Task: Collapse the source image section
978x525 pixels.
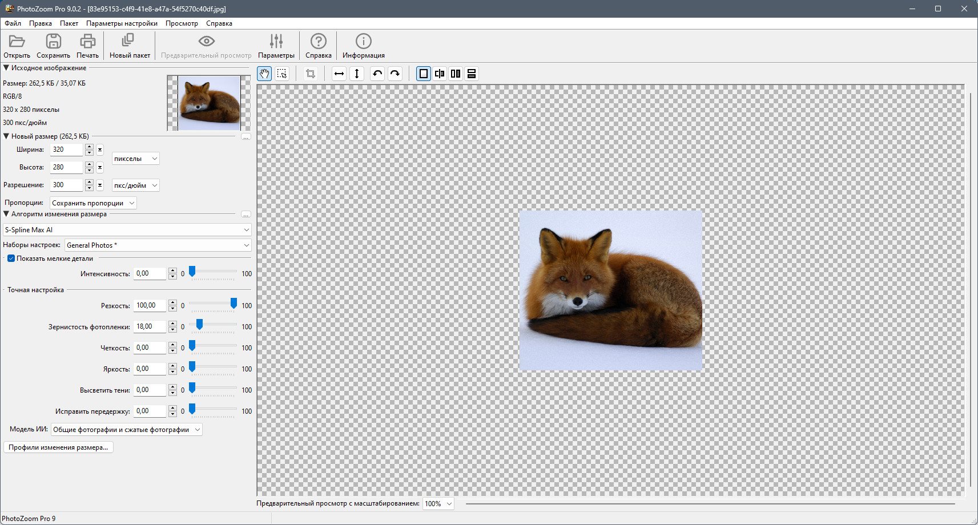Action: (x=6, y=68)
